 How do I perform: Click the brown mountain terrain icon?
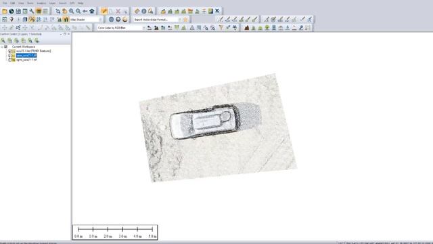[x=246, y=28]
